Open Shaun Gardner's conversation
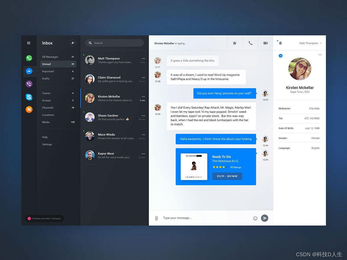Screen dimensions: 347x260 coord(115,117)
